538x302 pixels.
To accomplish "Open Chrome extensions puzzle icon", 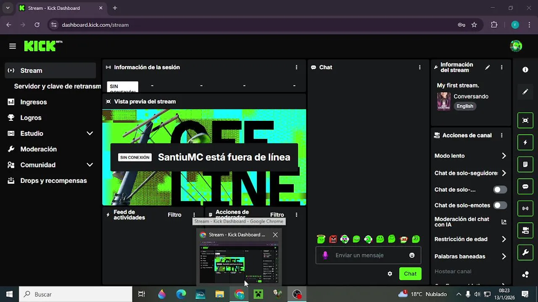I will pos(494,25).
